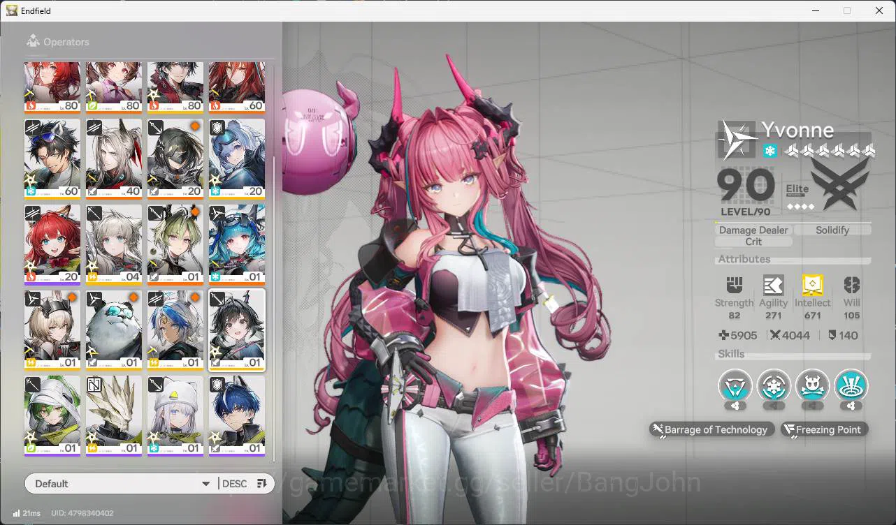Select the sunglasses operator at level 60

point(52,158)
